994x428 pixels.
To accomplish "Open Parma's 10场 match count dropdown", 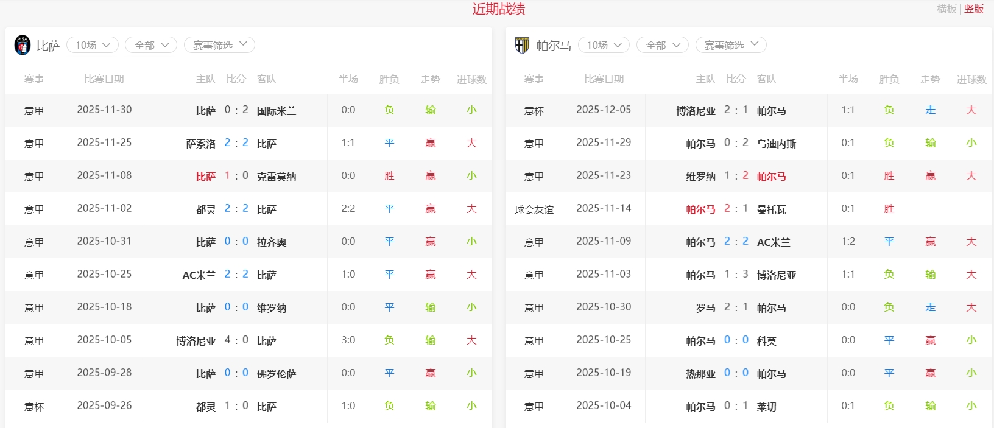I will [x=604, y=45].
